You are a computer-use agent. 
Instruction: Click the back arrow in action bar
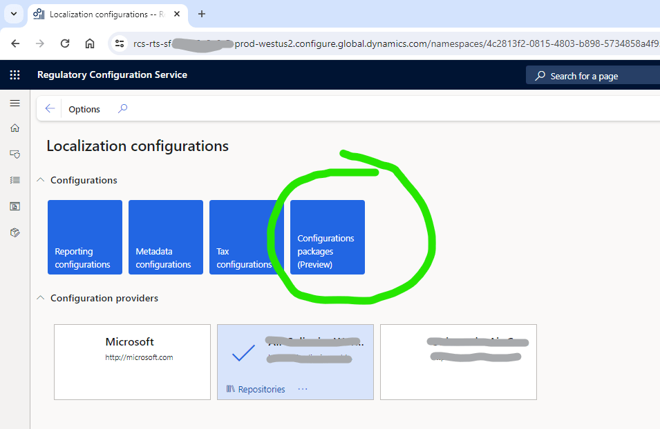pyautogui.click(x=50, y=109)
